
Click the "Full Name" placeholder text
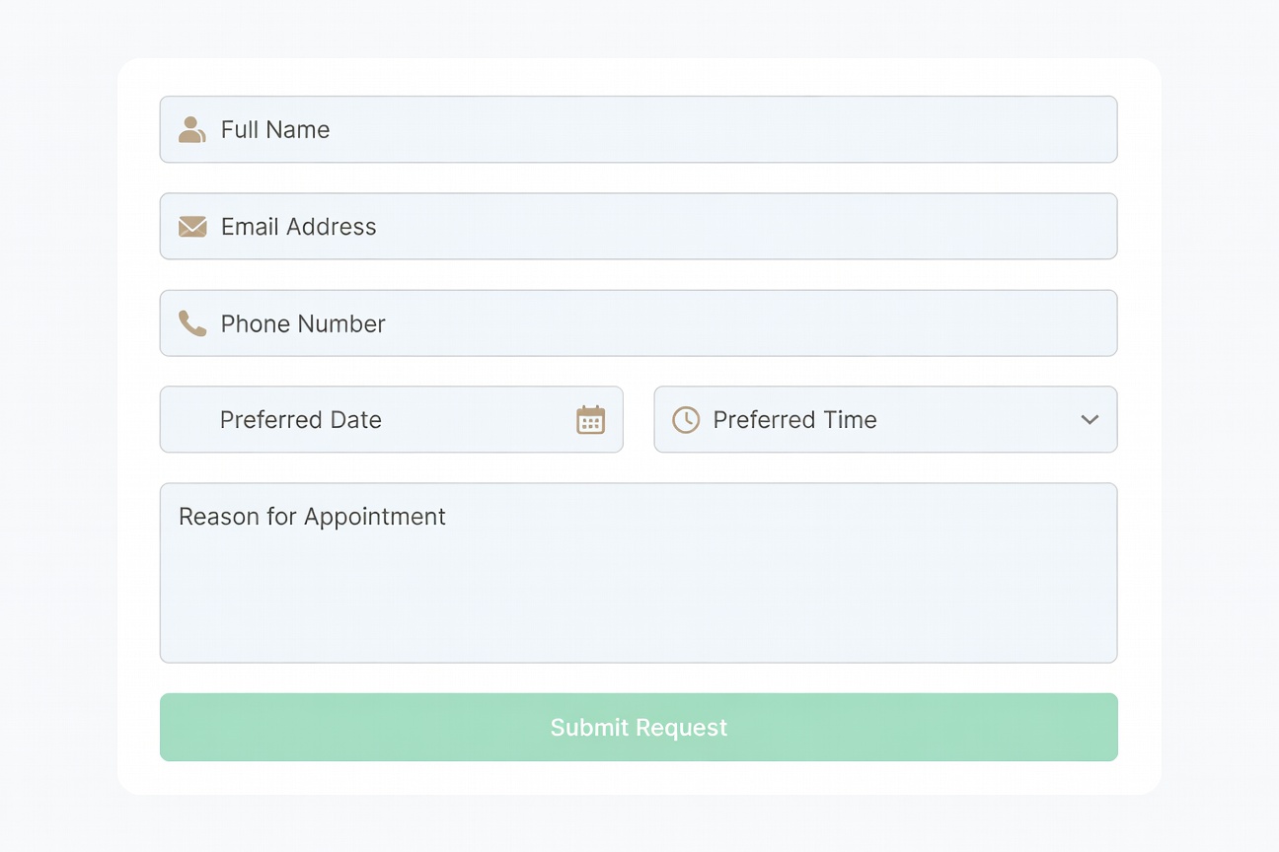coord(275,129)
